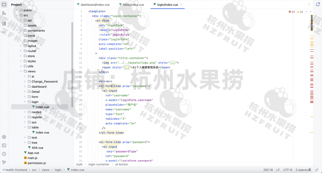
Task: Close the login/index.vue tab
Action: click(181, 4)
